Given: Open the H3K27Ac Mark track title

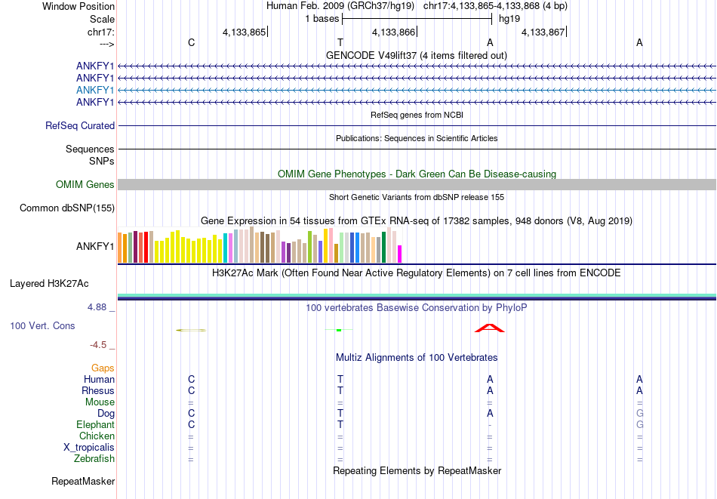Looking at the screenshot, I should point(417,273).
